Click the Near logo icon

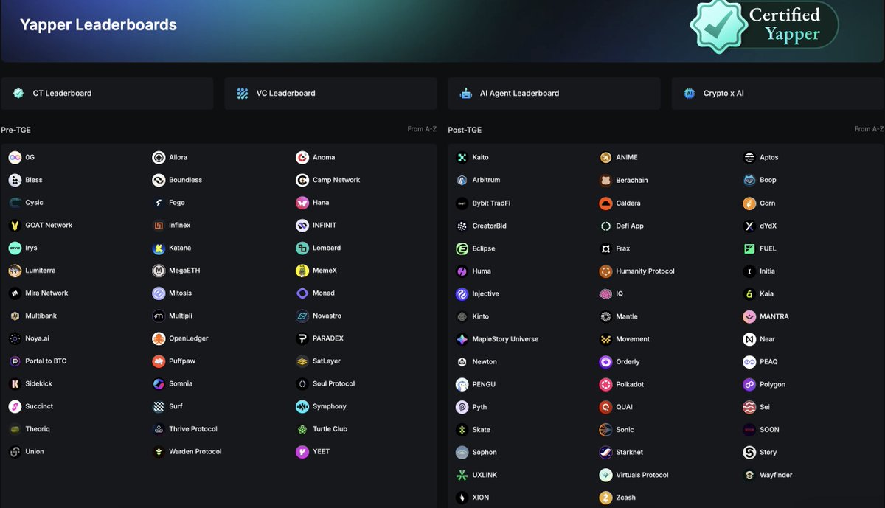[x=749, y=339]
